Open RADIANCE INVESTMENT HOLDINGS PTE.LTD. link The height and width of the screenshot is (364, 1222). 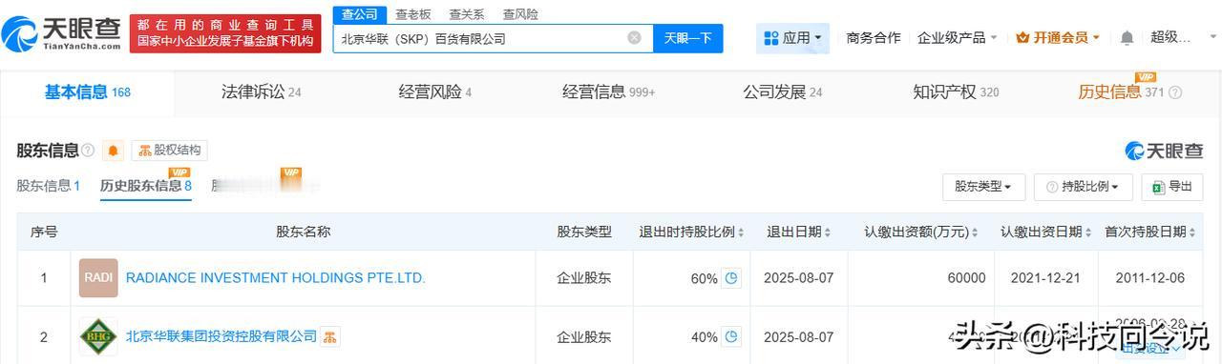(276, 278)
